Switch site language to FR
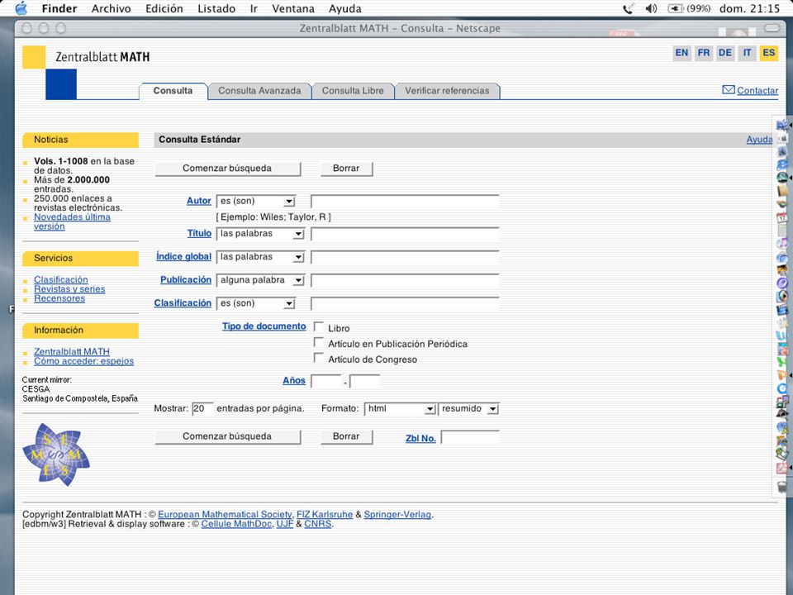The height and width of the screenshot is (595, 793). (x=704, y=53)
